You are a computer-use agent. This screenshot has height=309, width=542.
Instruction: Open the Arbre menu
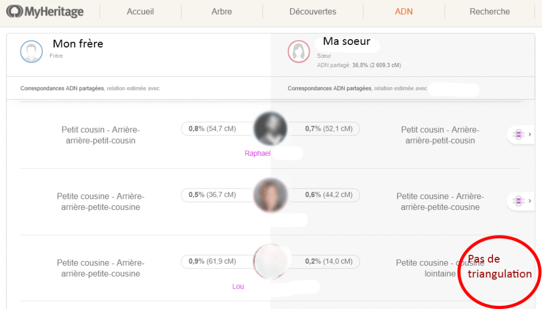click(x=222, y=11)
